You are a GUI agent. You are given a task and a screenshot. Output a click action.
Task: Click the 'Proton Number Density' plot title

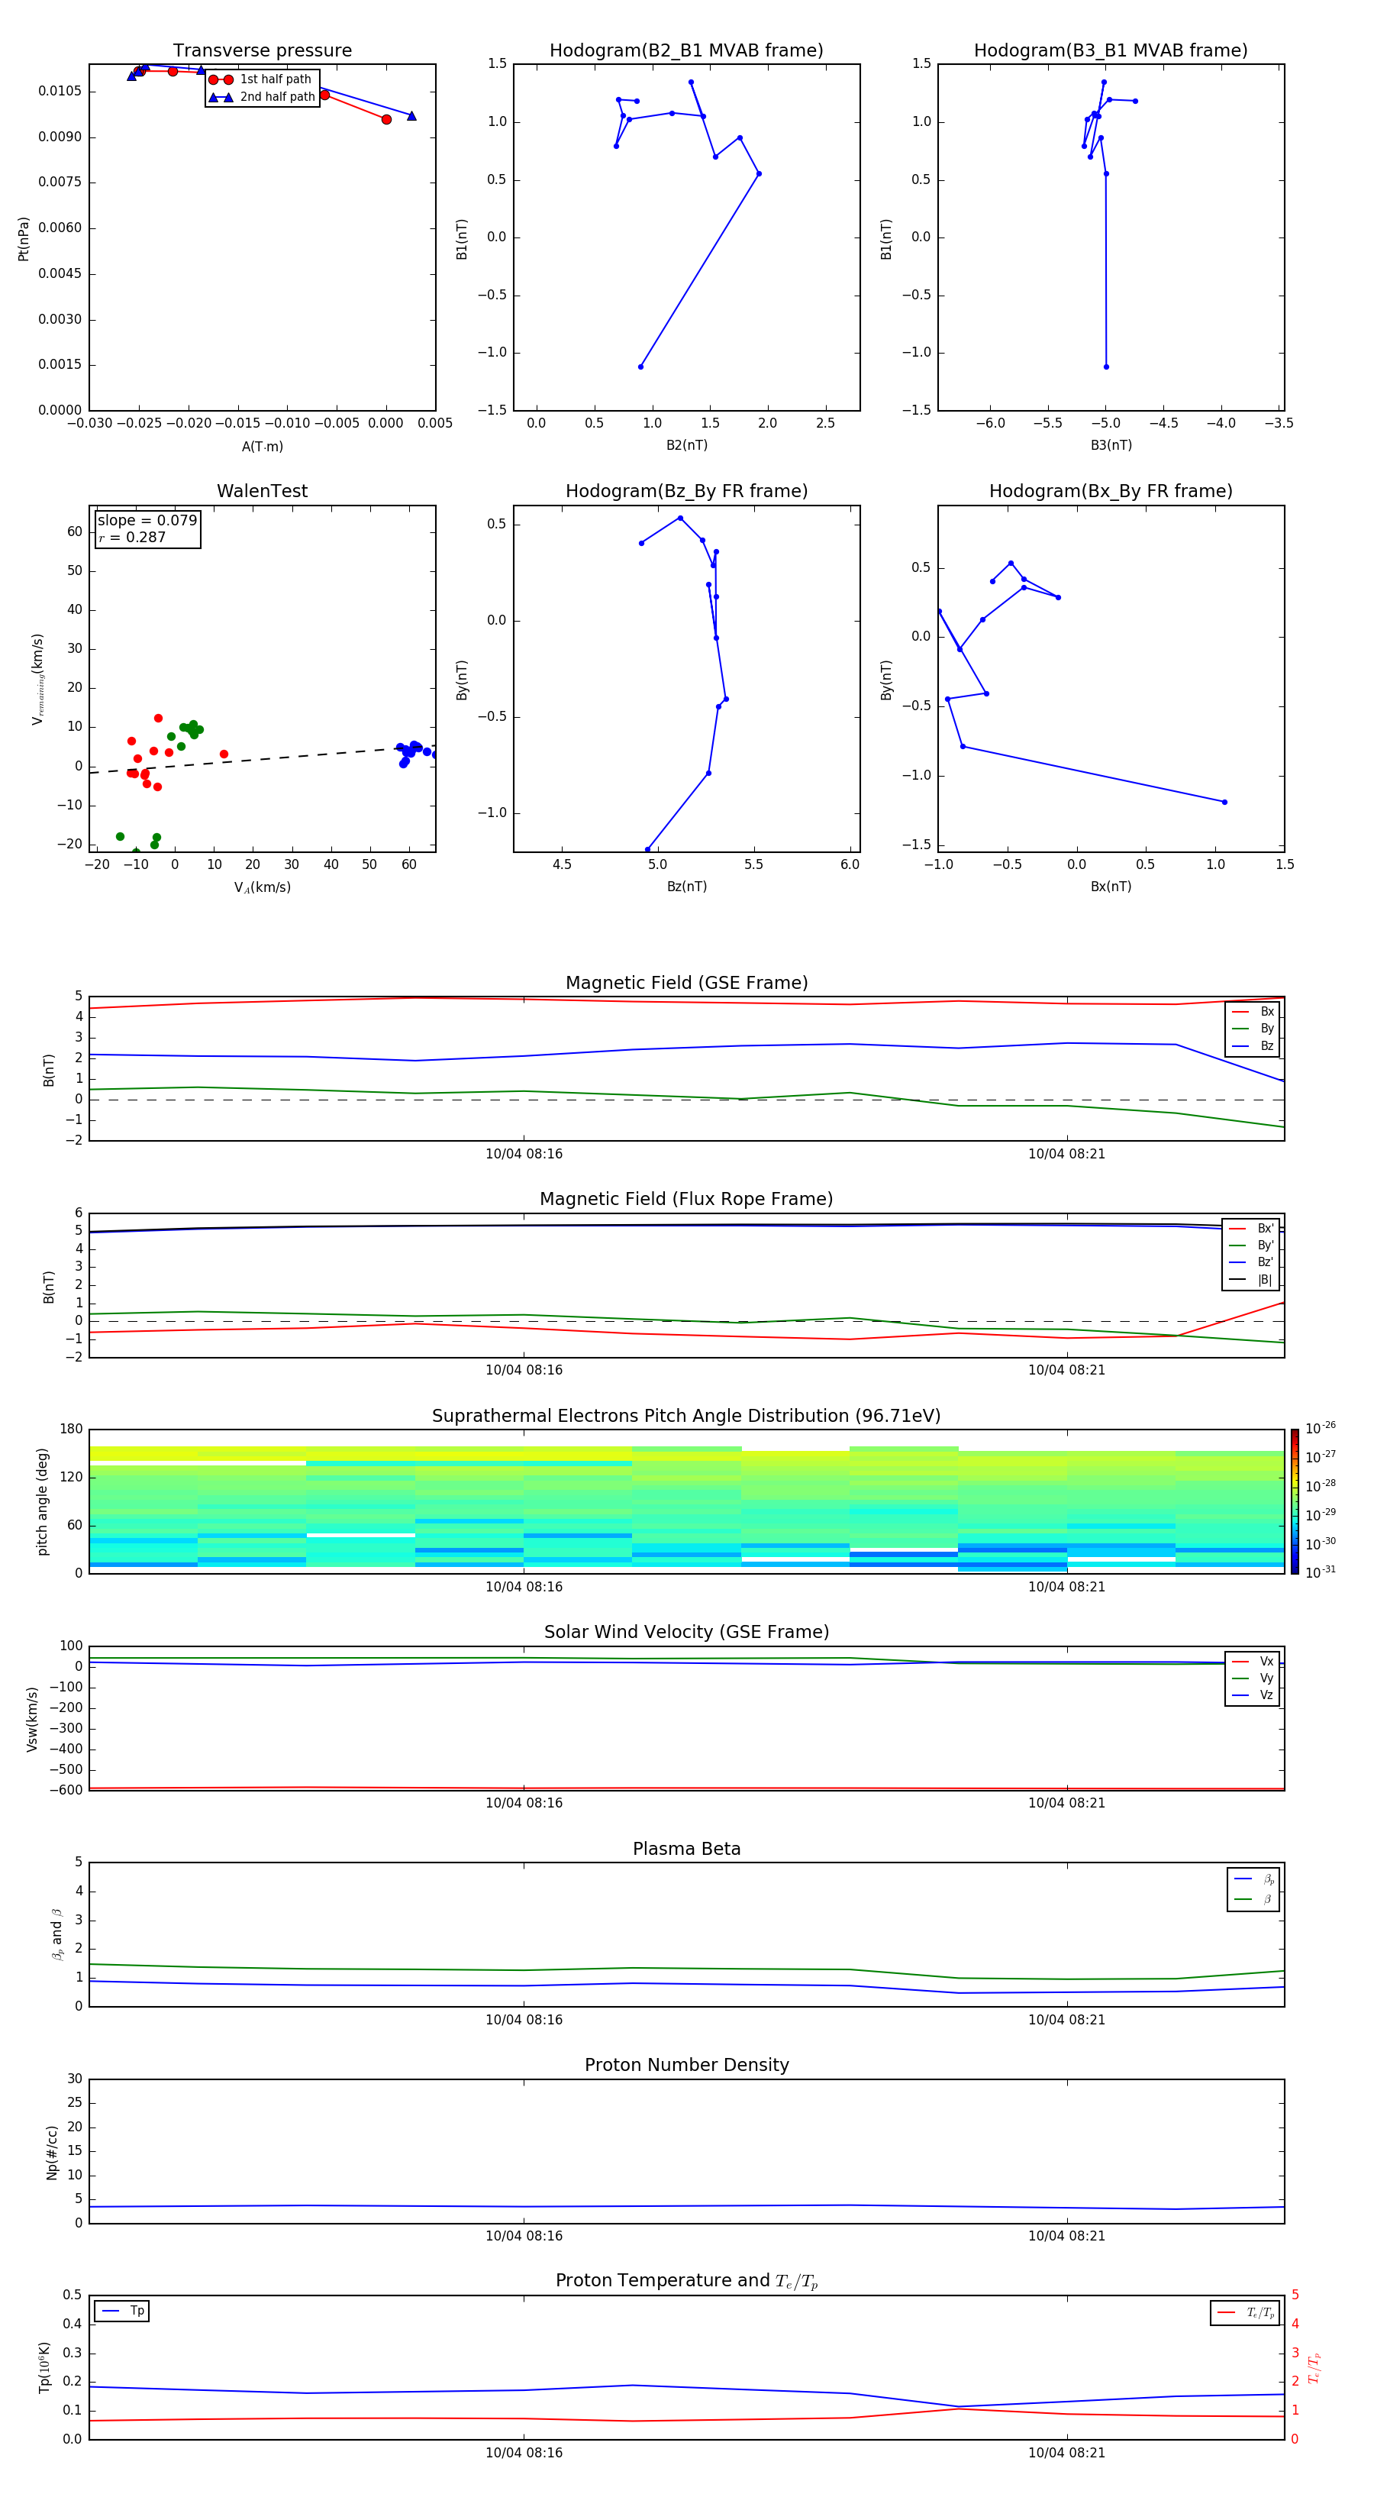pos(686,2065)
